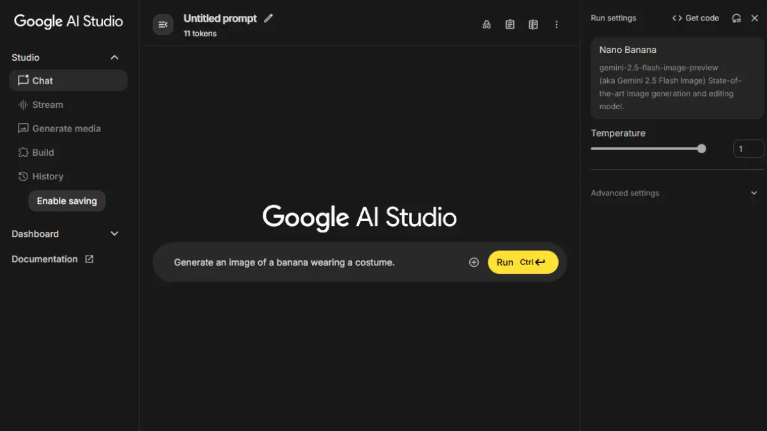
Task: Click the incognito temporary chat icon
Action: coord(486,24)
